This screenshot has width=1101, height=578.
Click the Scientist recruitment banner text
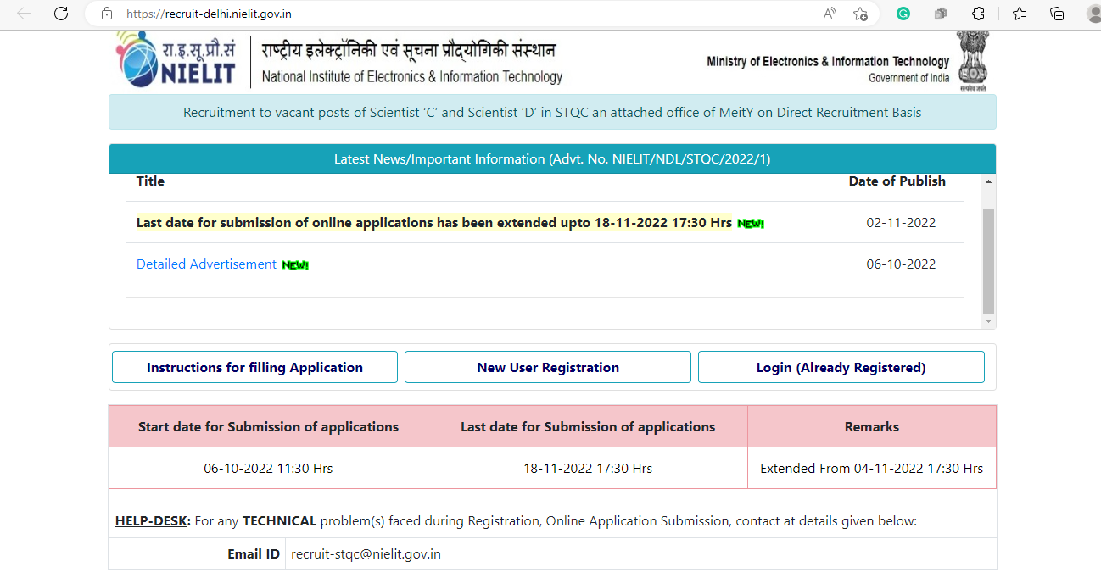pyautogui.click(x=552, y=112)
